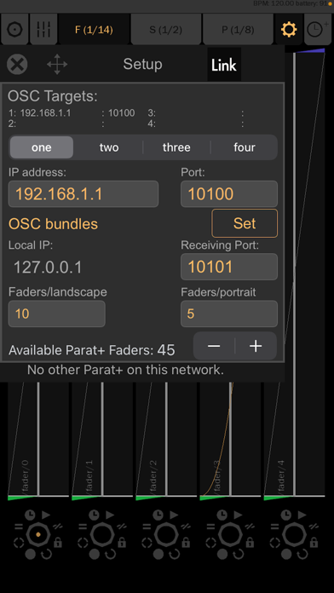334x593 pixels.
Task: Select the F (1/14) page tab
Action: click(94, 30)
